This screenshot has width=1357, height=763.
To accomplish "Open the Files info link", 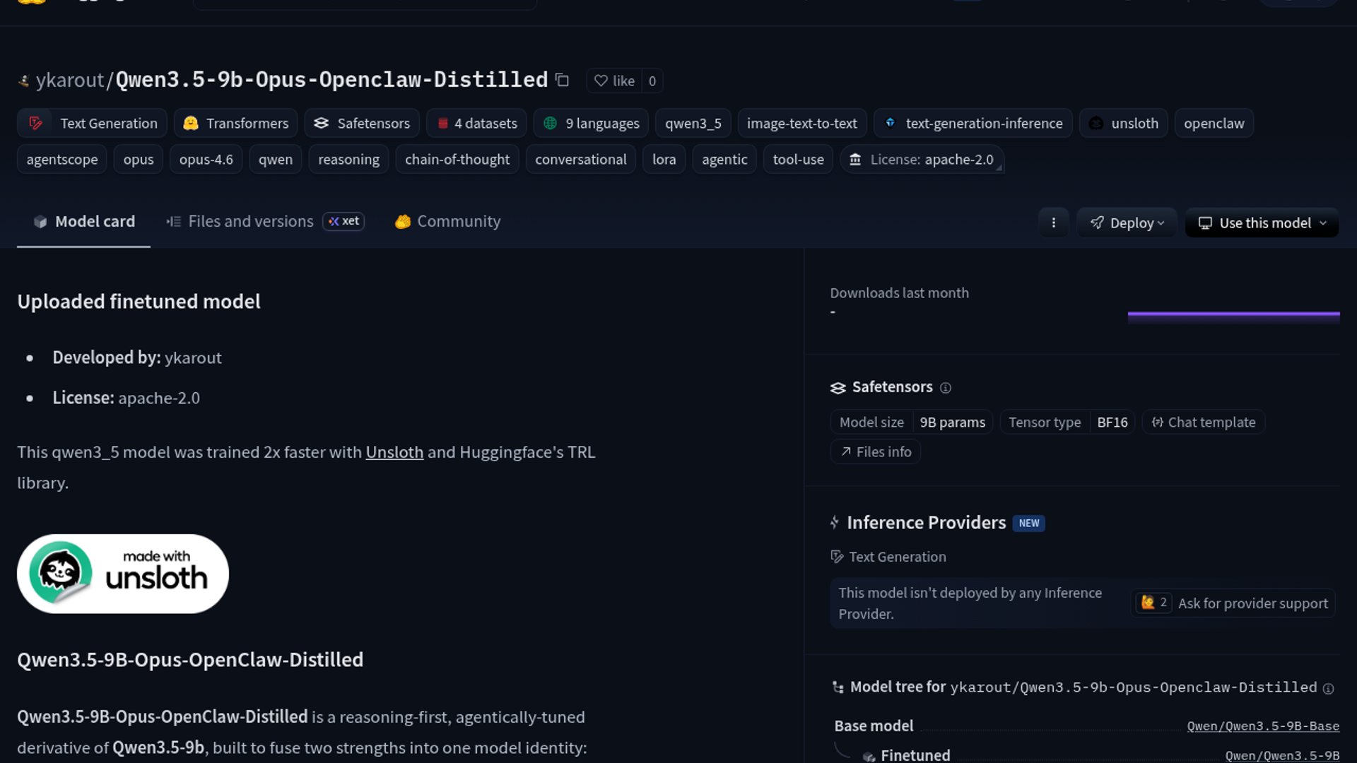I will tap(875, 452).
